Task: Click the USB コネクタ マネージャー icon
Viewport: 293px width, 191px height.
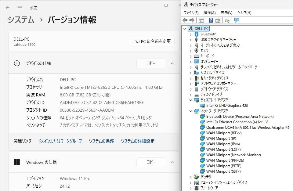Action: [x=196, y=40]
